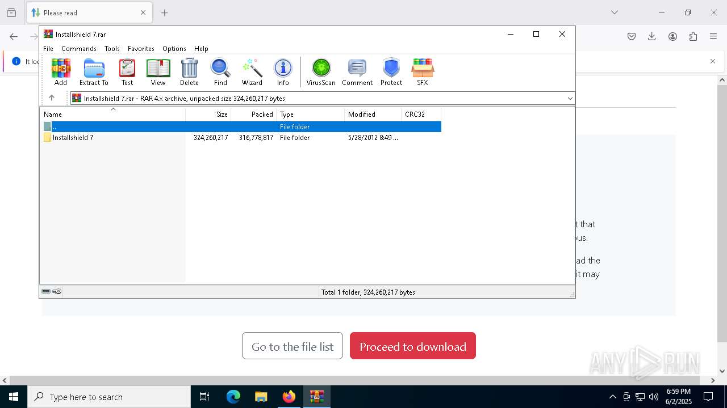
Task: Open the Firefox account icon
Action: pyautogui.click(x=672, y=36)
